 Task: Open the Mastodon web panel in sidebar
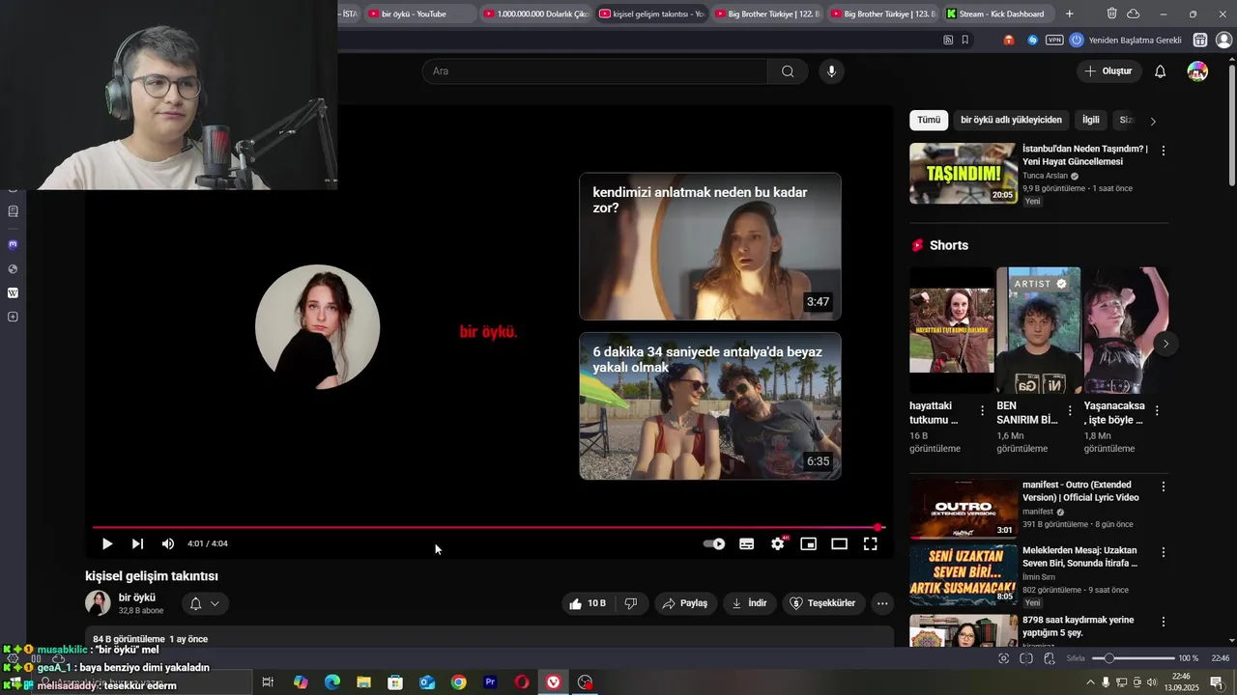click(x=13, y=244)
